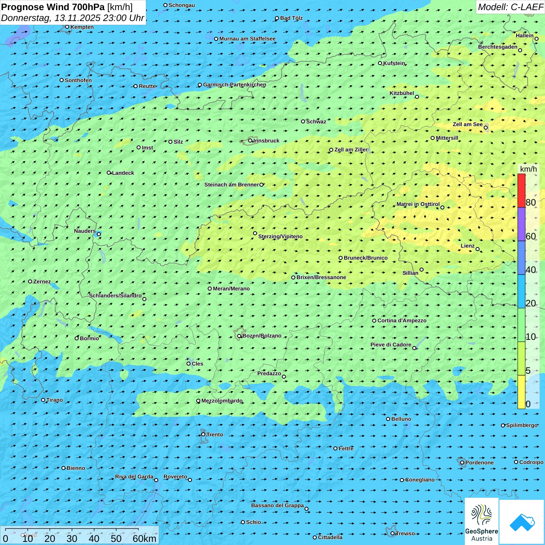This screenshot has height=545, width=545.
Task: Click the Garmisch-Partenkirchen city label
Action: coord(234,84)
